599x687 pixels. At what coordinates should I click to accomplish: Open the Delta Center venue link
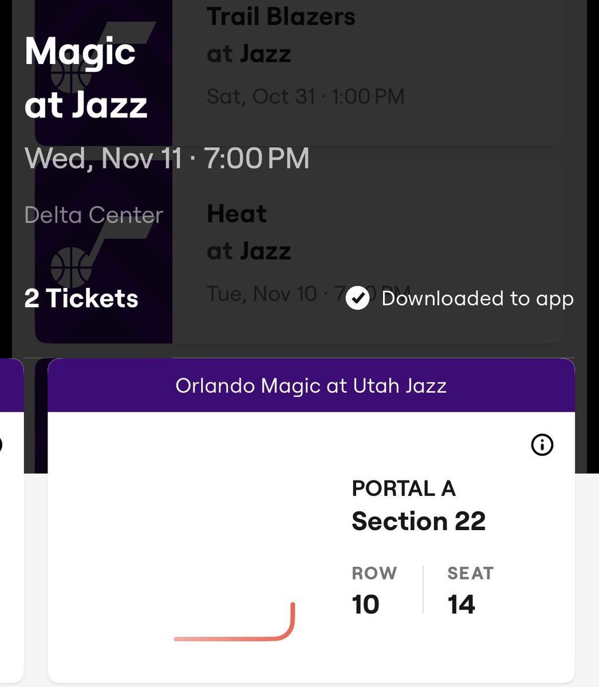[x=94, y=215]
